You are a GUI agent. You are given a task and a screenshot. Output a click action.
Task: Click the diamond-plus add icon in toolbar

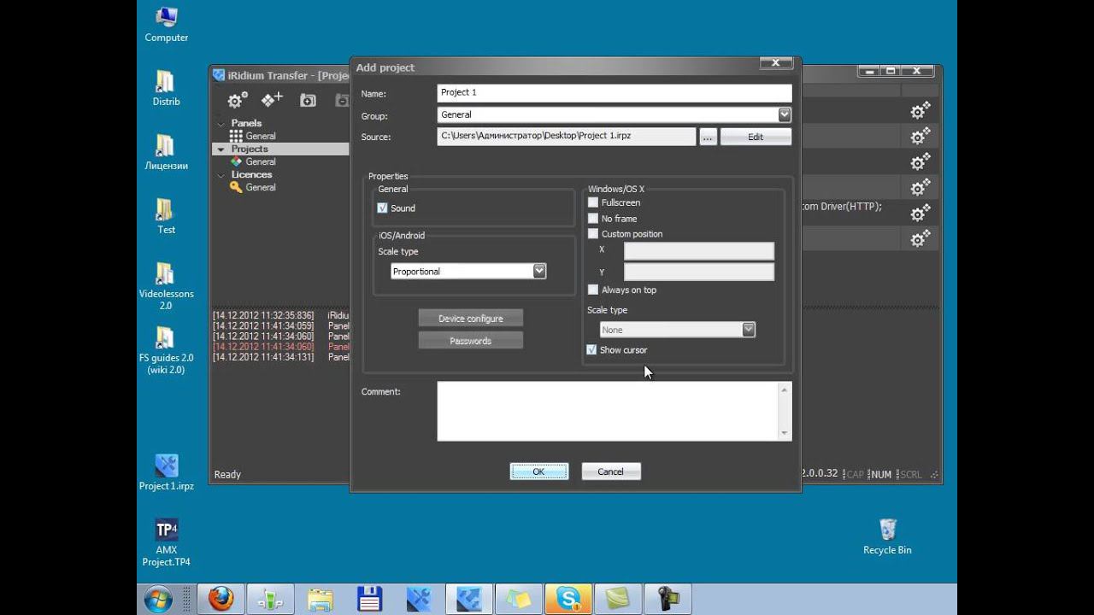pyautogui.click(x=272, y=100)
